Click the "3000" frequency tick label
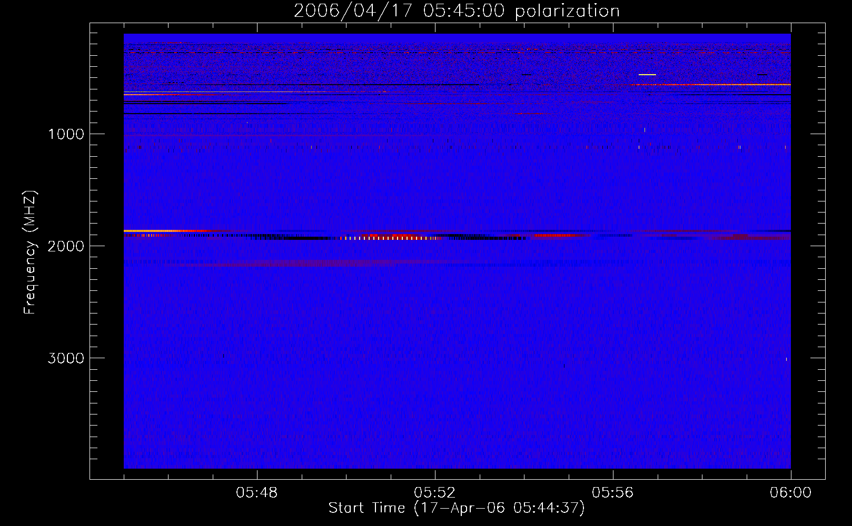This screenshot has width=852, height=526. pos(66,358)
